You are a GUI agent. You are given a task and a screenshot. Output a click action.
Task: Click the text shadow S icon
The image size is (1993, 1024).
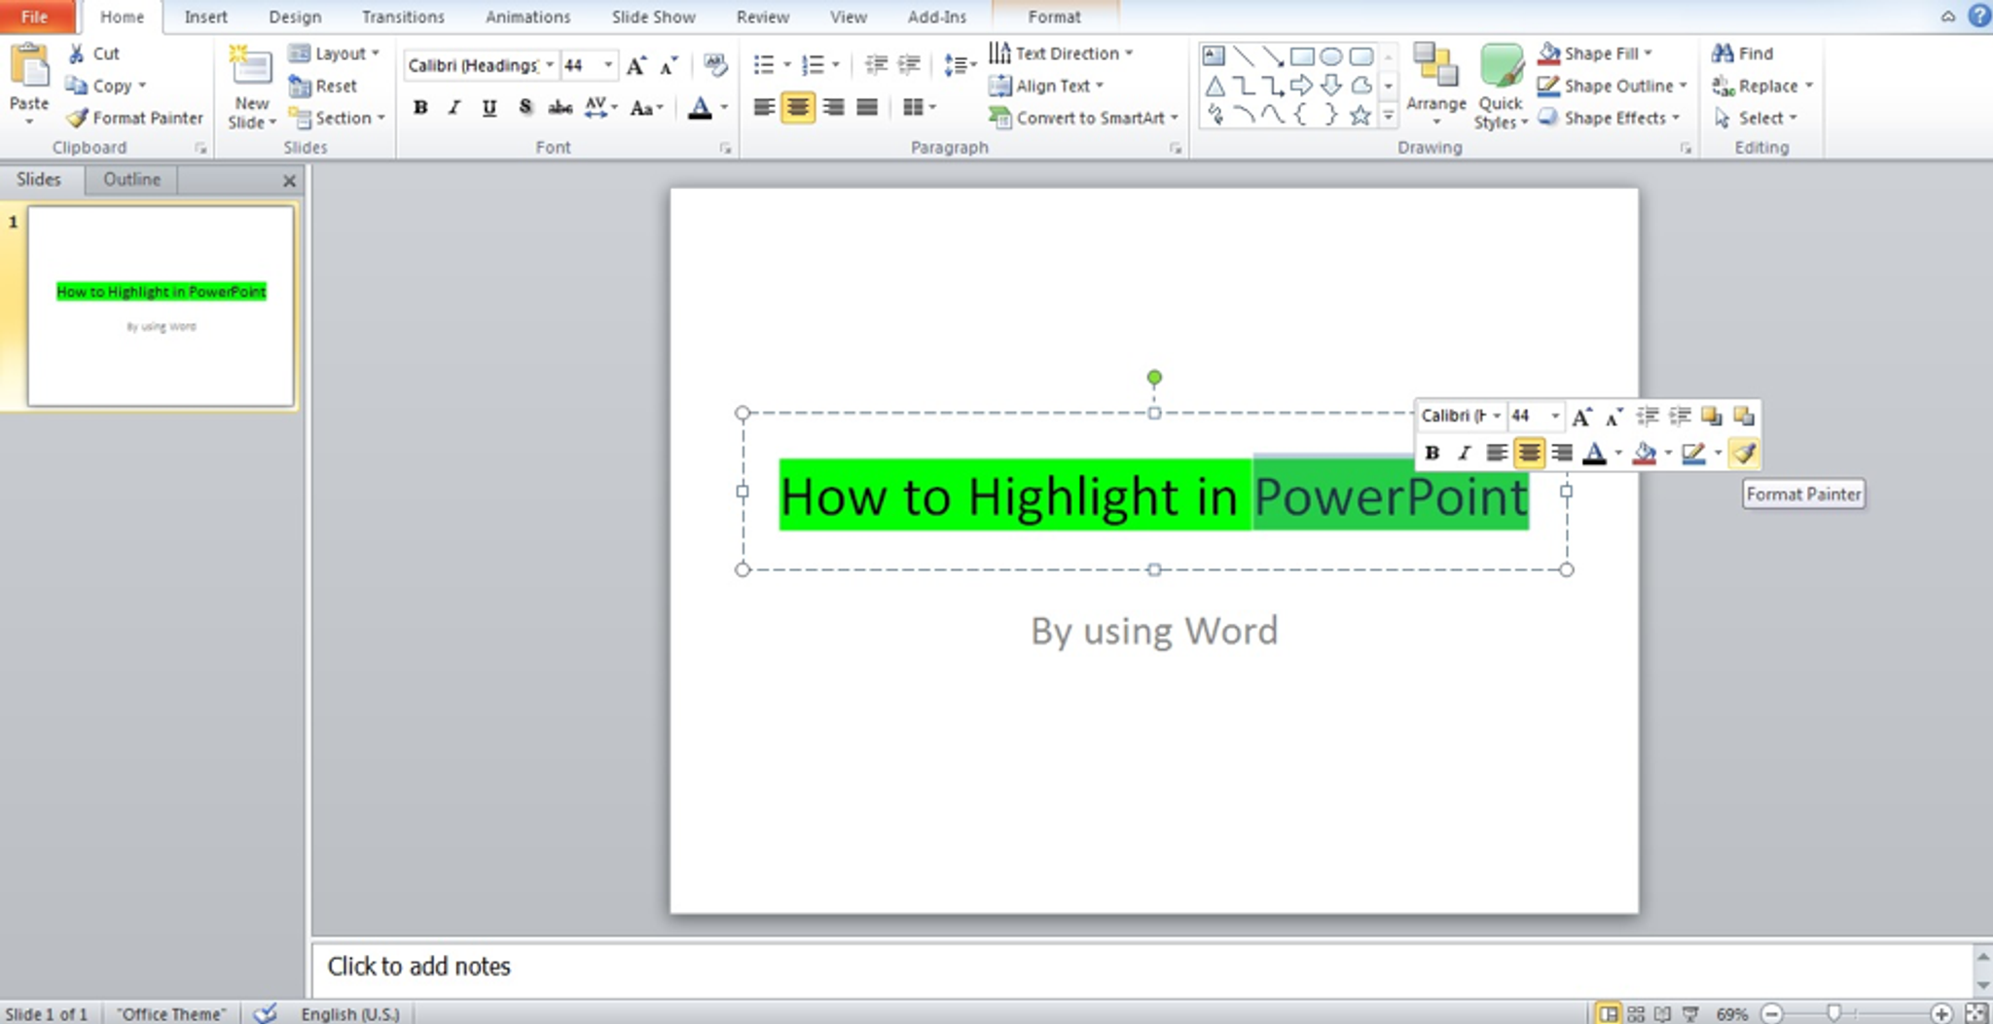(x=525, y=108)
